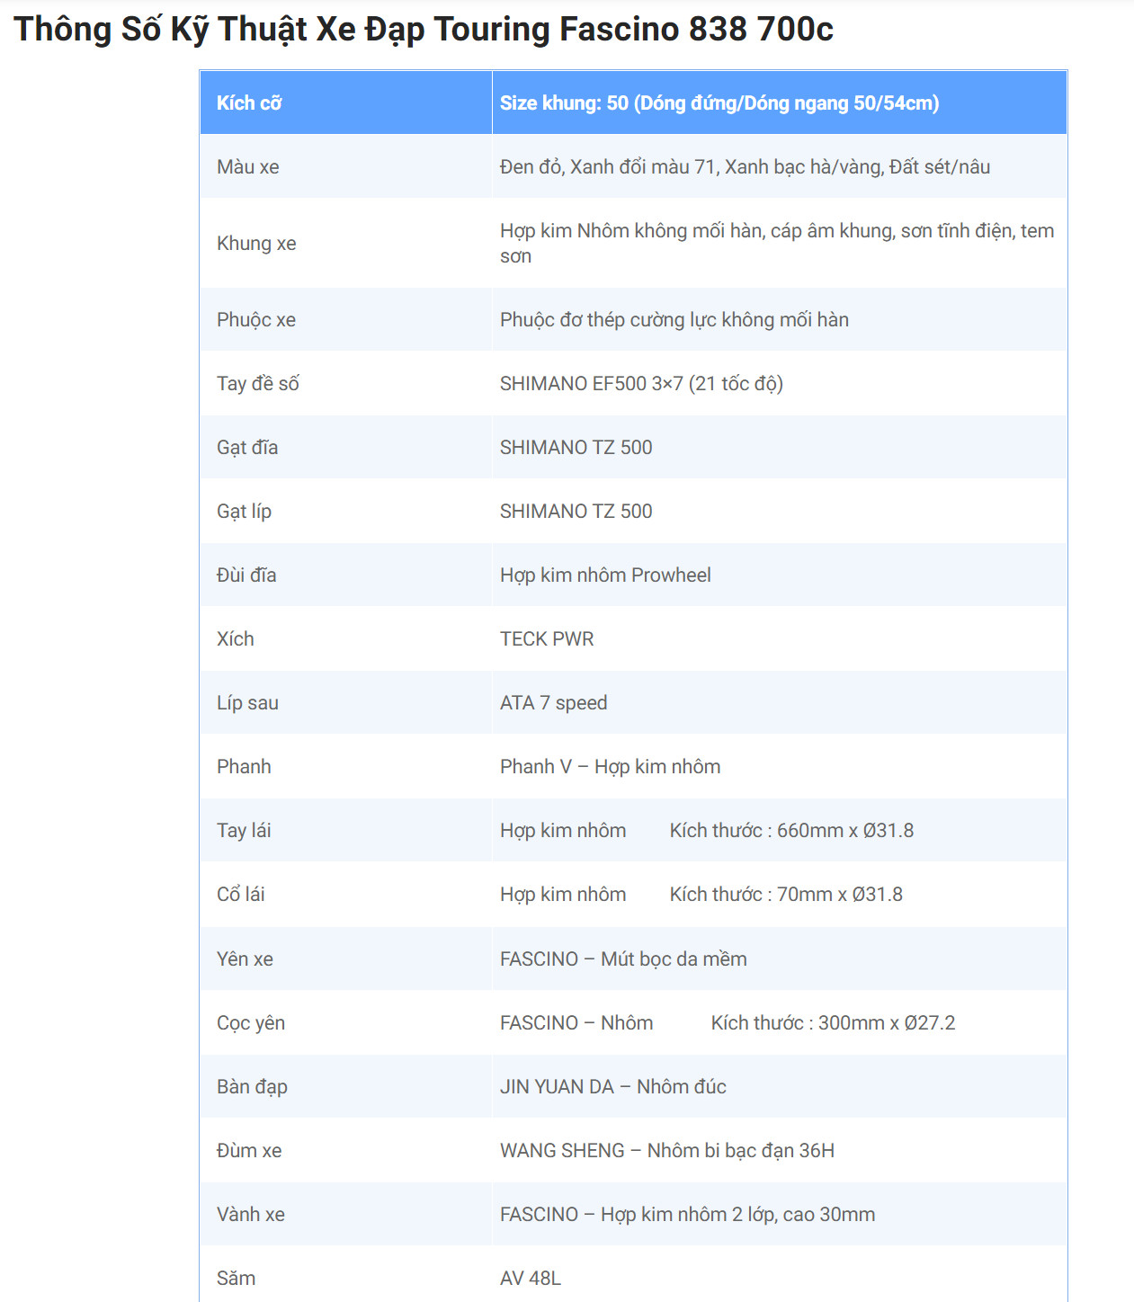Select the 'ATA 7 speed' cell
1134x1302 pixels.
click(x=780, y=702)
